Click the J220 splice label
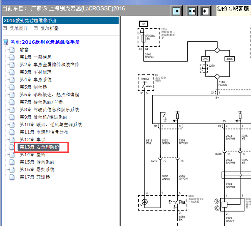This screenshot has width=251, height=226. point(211,66)
